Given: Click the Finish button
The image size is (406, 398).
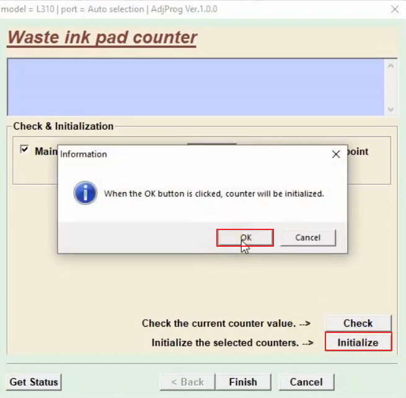Looking at the screenshot, I should (242, 382).
